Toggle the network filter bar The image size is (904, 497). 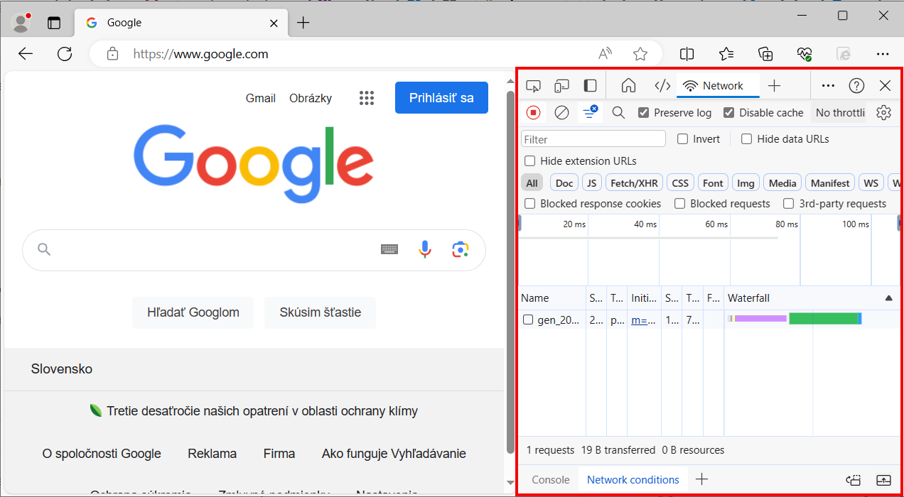pyautogui.click(x=590, y=112)
